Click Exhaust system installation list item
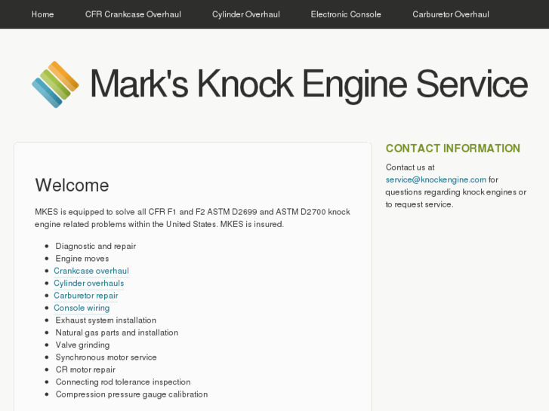The image size is (549, 411). coord(106,321)
